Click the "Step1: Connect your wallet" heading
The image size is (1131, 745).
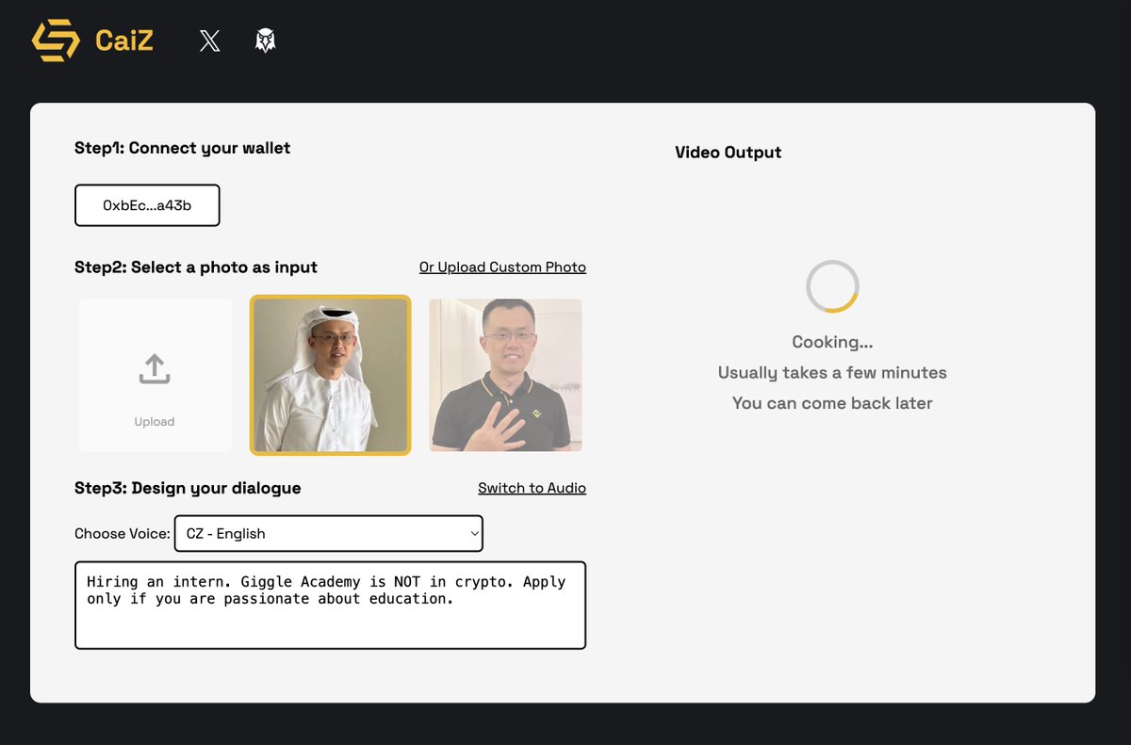[183, 148]
